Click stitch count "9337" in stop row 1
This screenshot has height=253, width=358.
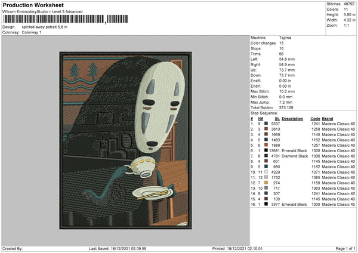(x=275, y=124)
